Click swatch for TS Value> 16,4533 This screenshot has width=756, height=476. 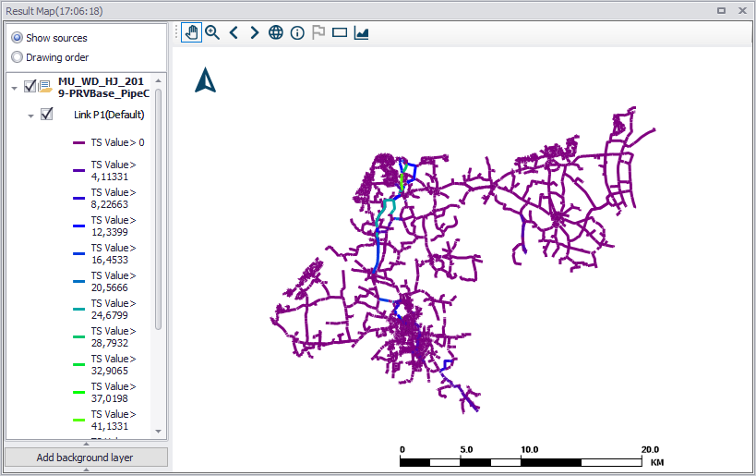[79, 254]
